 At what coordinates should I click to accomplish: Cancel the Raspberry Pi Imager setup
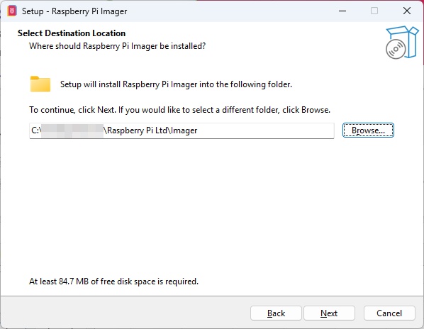[x=389, y=313]
